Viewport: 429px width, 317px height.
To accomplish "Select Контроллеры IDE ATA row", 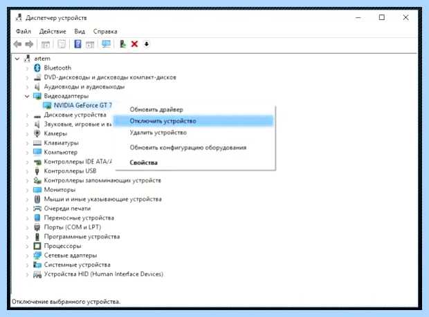I will pos(78,162).
